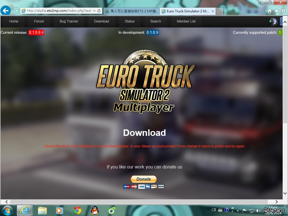Click If you like our work donate text

[145, 167]
